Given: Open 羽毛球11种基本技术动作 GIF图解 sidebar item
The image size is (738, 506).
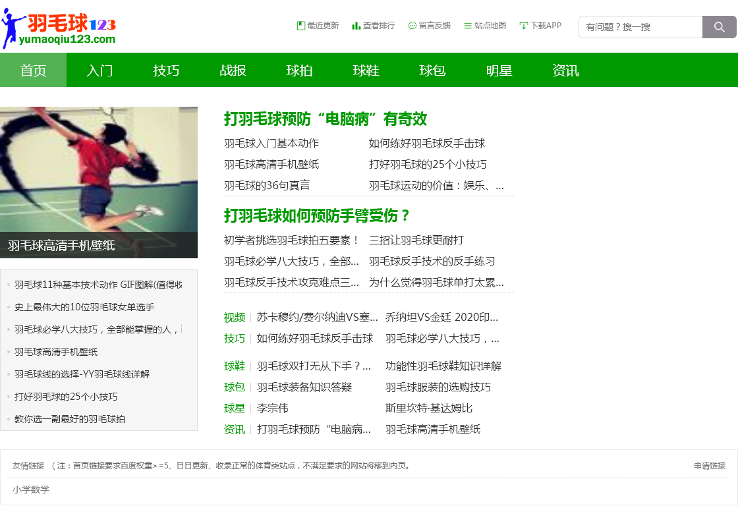Looking at the screenshot, I should 98,285.
